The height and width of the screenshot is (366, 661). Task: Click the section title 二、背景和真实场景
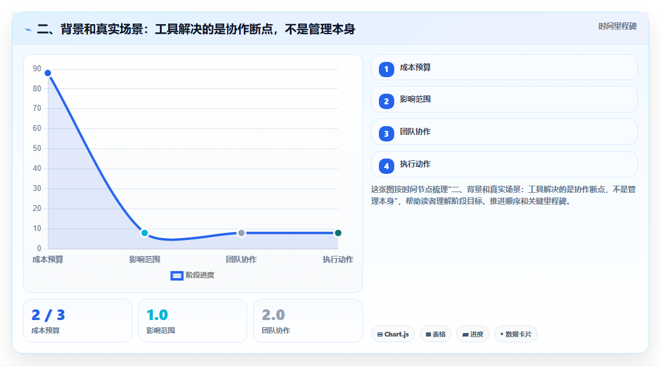coord(196,29)
